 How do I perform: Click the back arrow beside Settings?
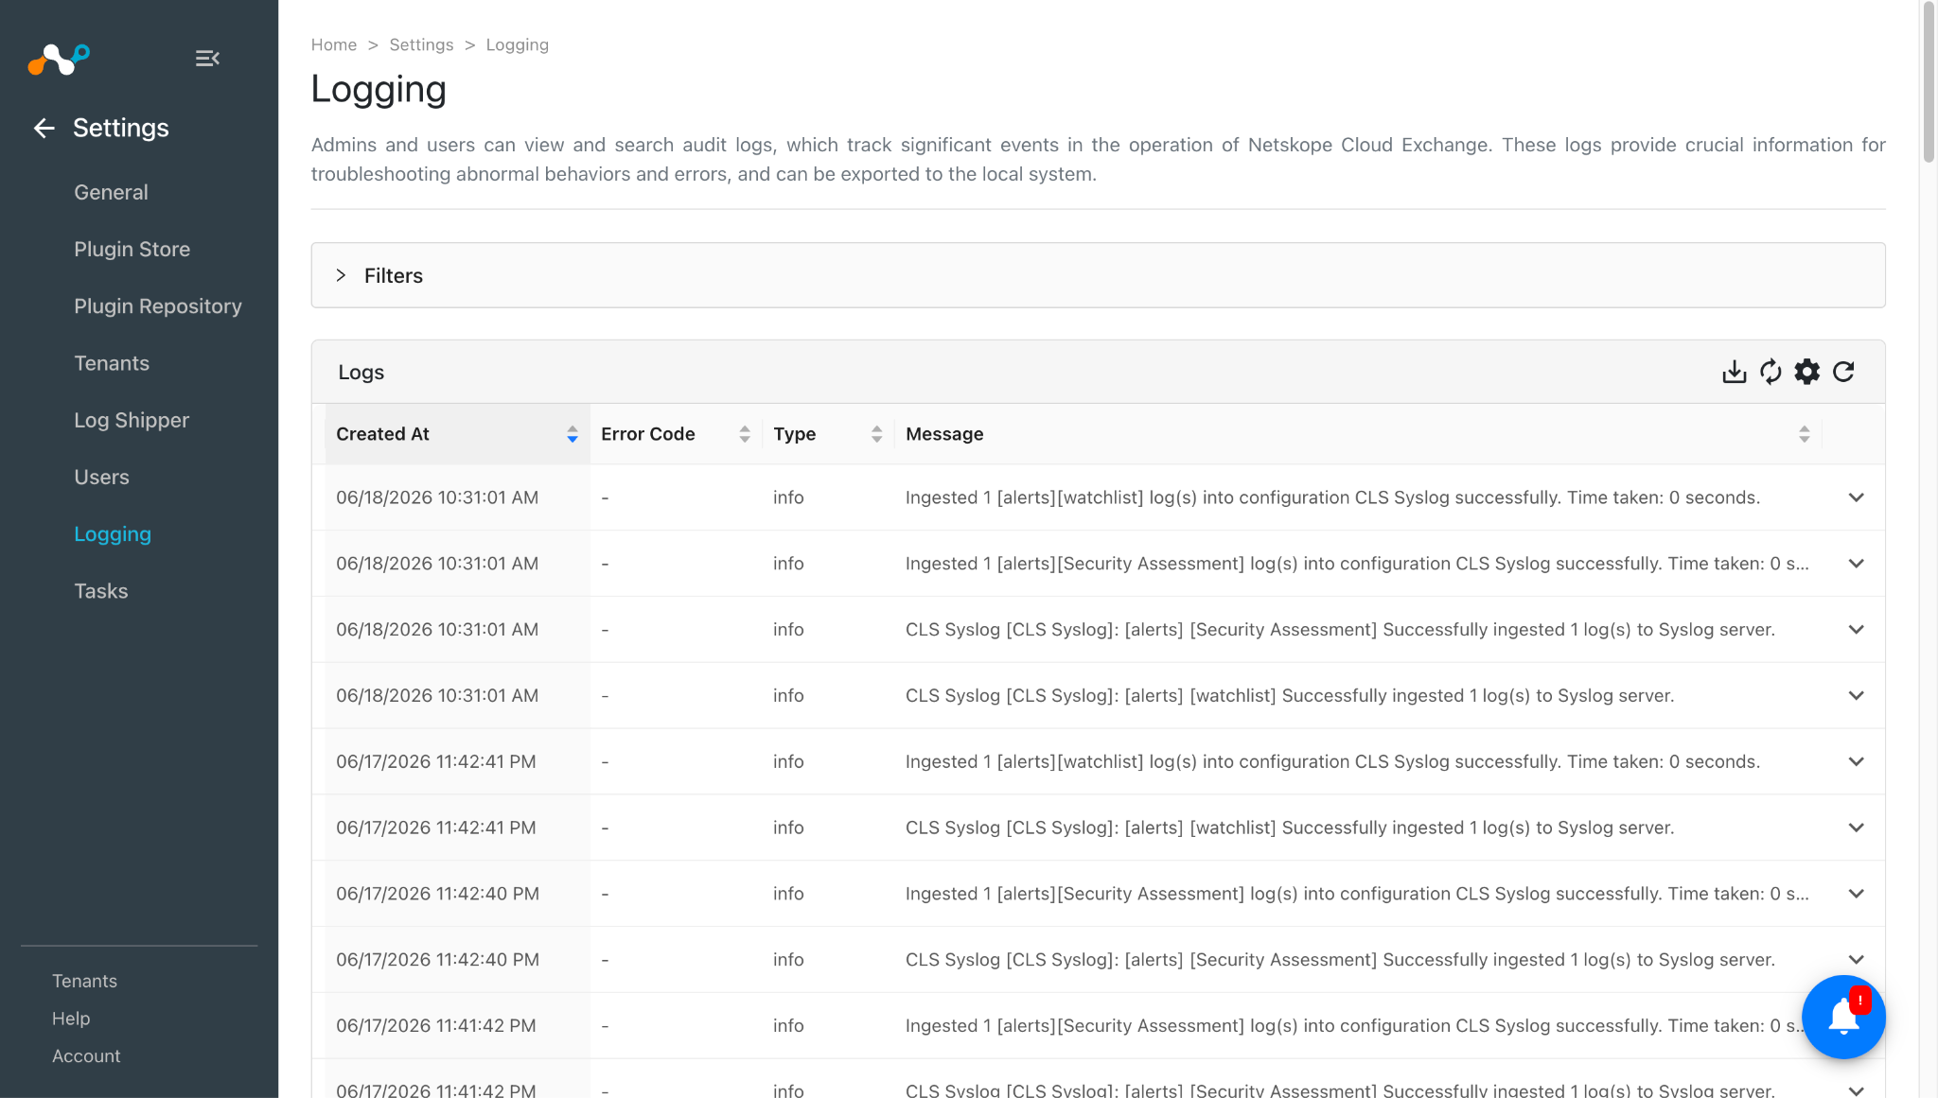point(44,128)
